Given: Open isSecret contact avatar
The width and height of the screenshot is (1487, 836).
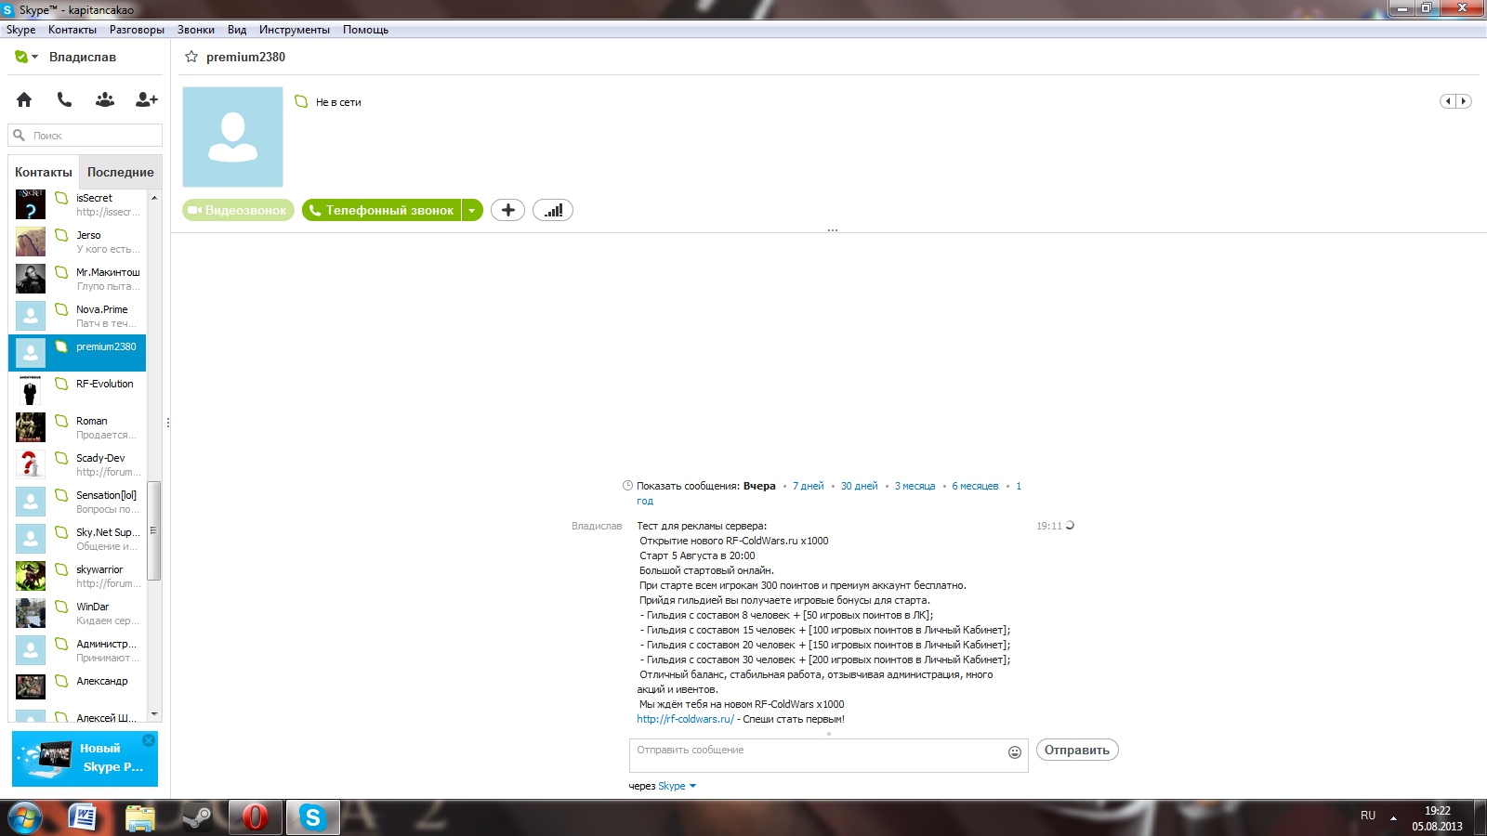Looking at the screenshot, I should 31,204.
